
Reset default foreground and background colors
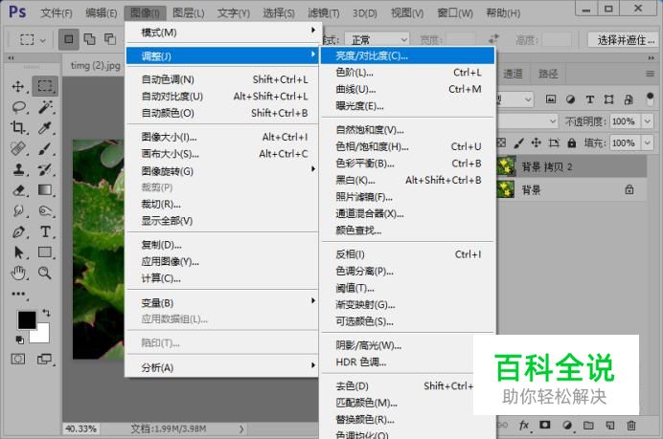tap(19, 339)
